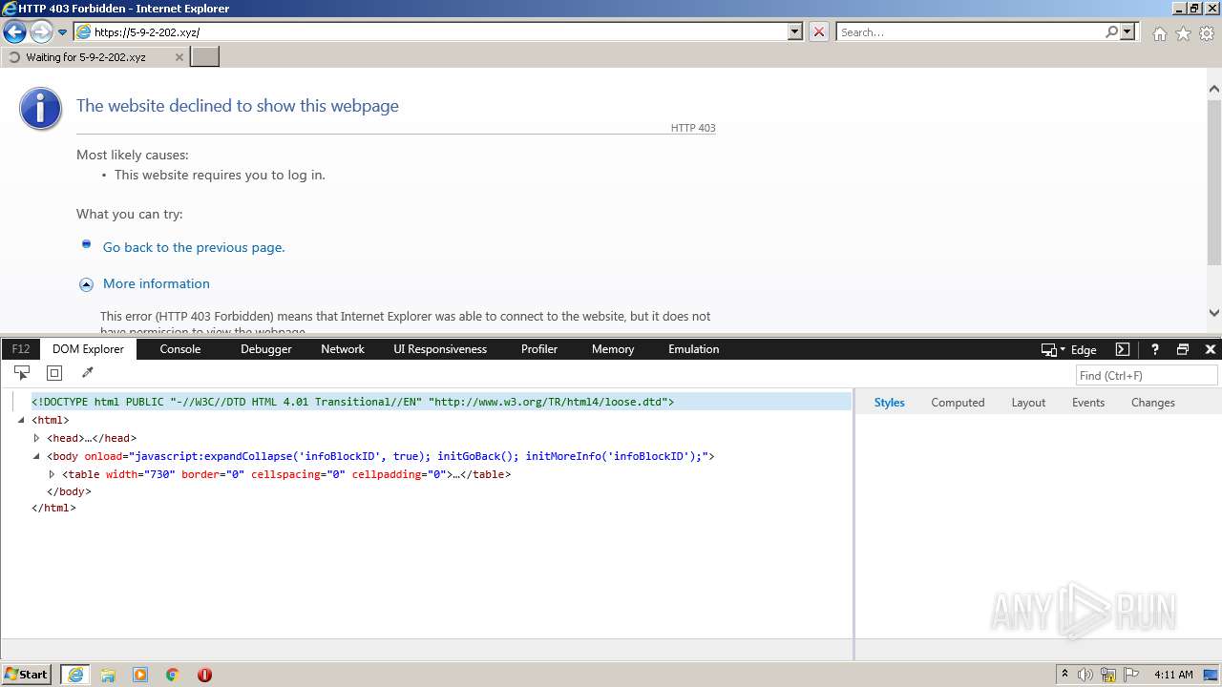Switch to the DOM Explorer tab
The width and height of the screenshot is (1222, 687).
88,349
